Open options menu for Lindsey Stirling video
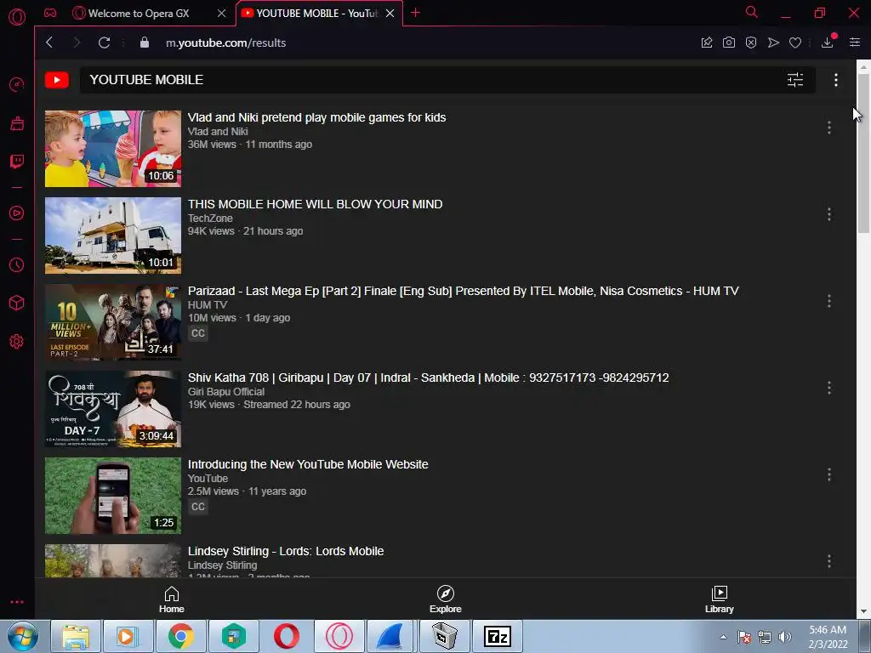 pos(829,561)
